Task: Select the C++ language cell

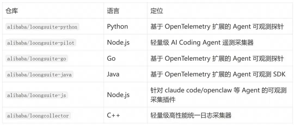Action: tap(114, 115)
